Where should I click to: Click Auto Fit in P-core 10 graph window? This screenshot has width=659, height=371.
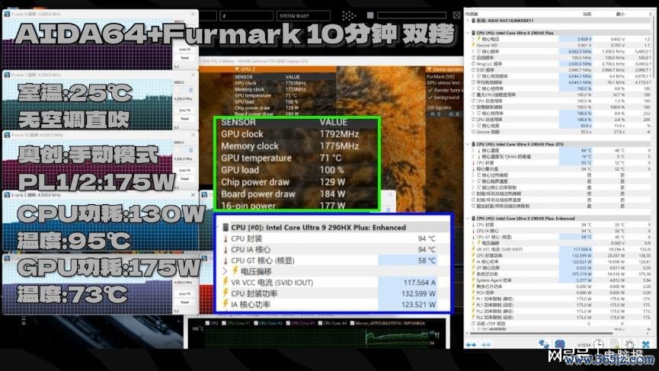pyautogui.click(x=185, y=170)
